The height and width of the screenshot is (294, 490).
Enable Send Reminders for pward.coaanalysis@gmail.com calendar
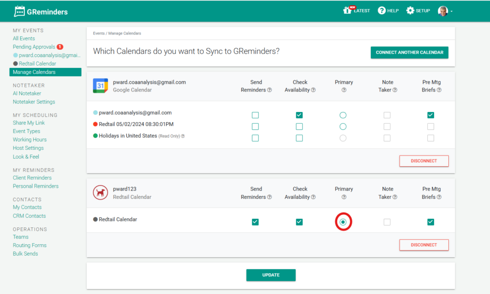click(255, 115)
